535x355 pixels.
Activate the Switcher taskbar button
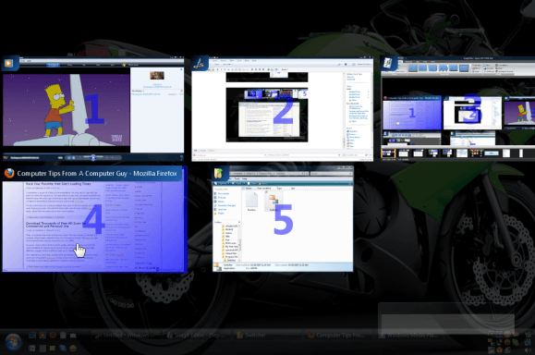[x=268, y=336]
